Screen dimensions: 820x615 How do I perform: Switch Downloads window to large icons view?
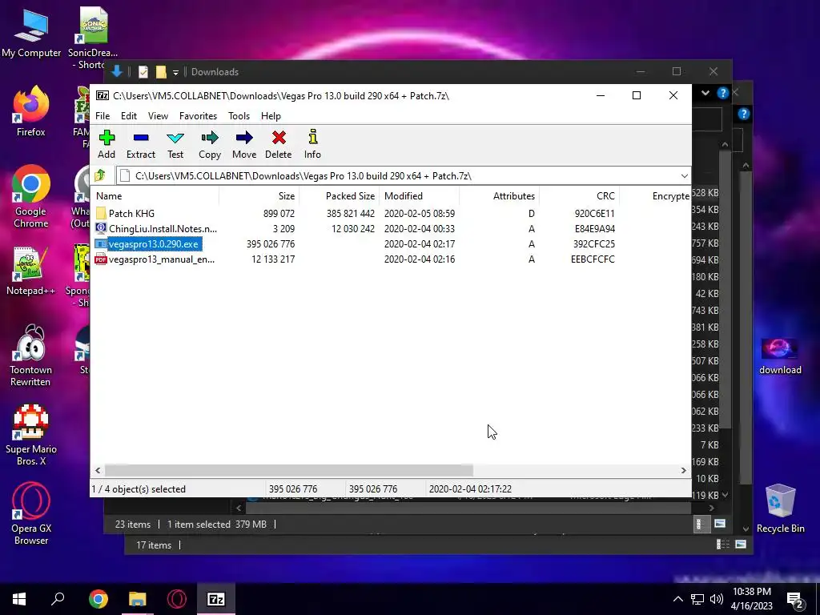(x=720, y=524)
